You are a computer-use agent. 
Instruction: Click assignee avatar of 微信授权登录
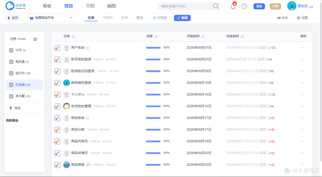(x=66, y=83)
